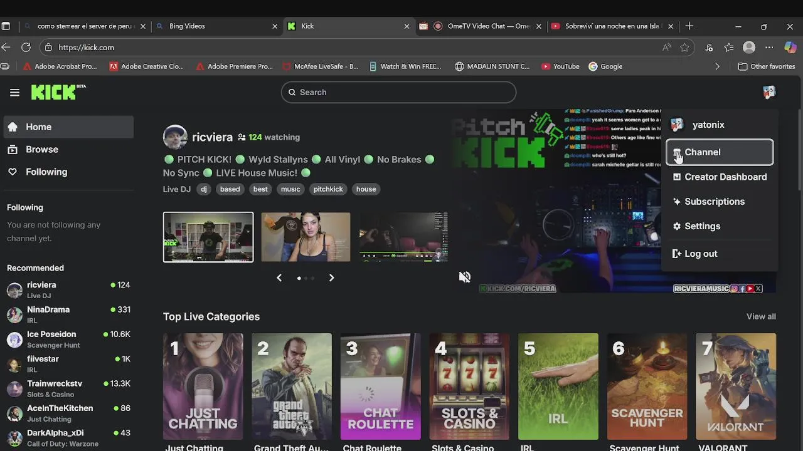Image resolution: width=803 pixels, height=451 pixels.
Task: Open Settings in user menu
Action: pyautogui.click(x=720, y=226)
